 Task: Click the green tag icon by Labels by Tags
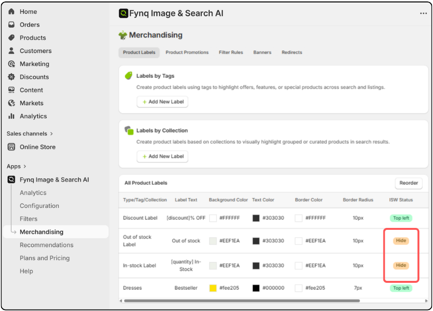(129, 75)
